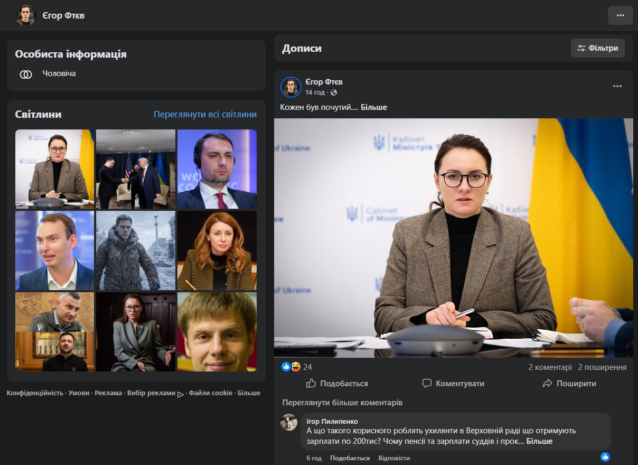Click Подобається under the comment
638x465 pixels.
click(350, 458)
